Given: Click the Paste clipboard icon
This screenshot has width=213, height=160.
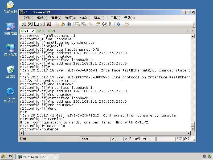Looking at the screenshot, I should (x=63, y=24).
